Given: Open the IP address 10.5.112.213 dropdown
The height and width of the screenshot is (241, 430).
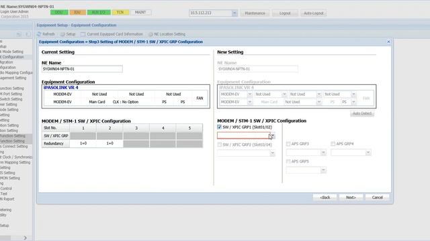Looking at the screenshot, I should (x=234, y=13).
